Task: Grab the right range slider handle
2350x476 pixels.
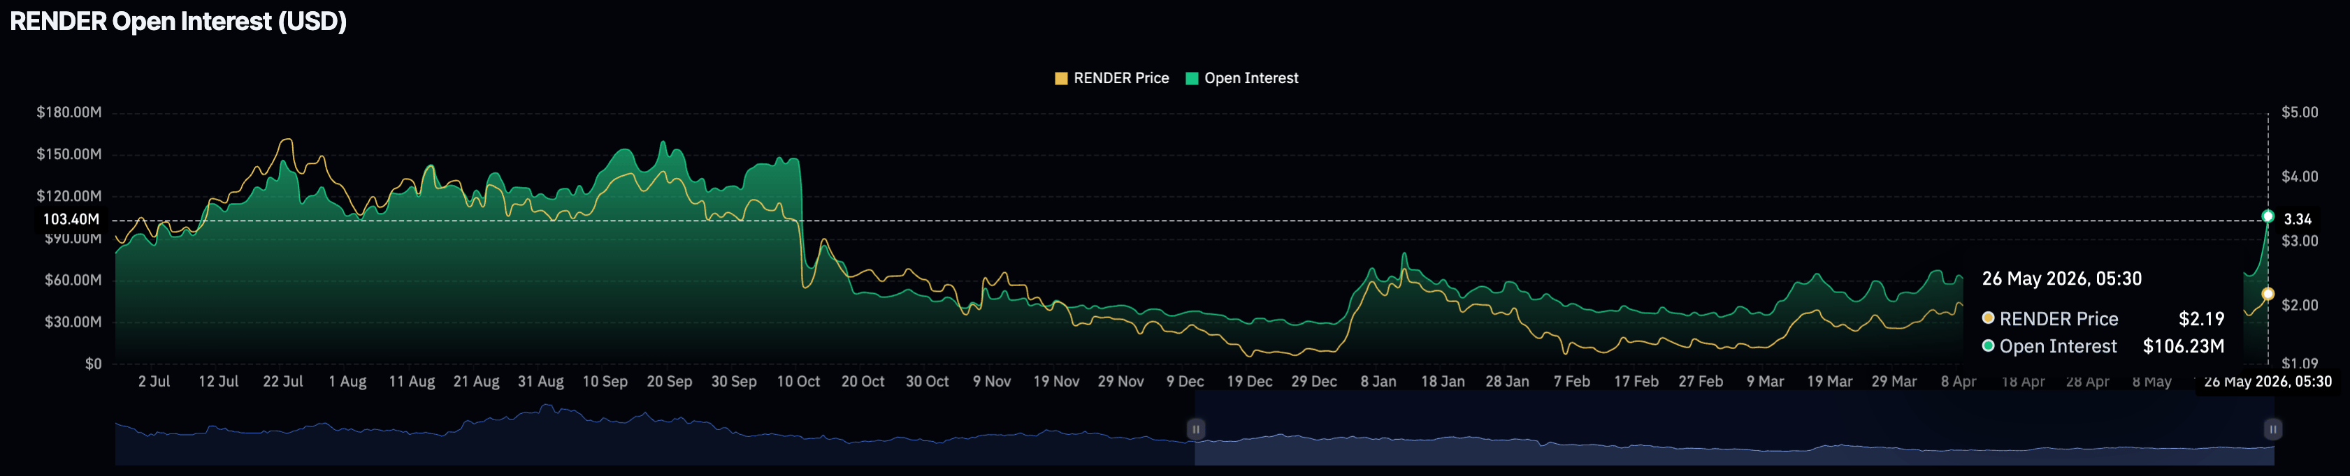Action: [2272, 429]
